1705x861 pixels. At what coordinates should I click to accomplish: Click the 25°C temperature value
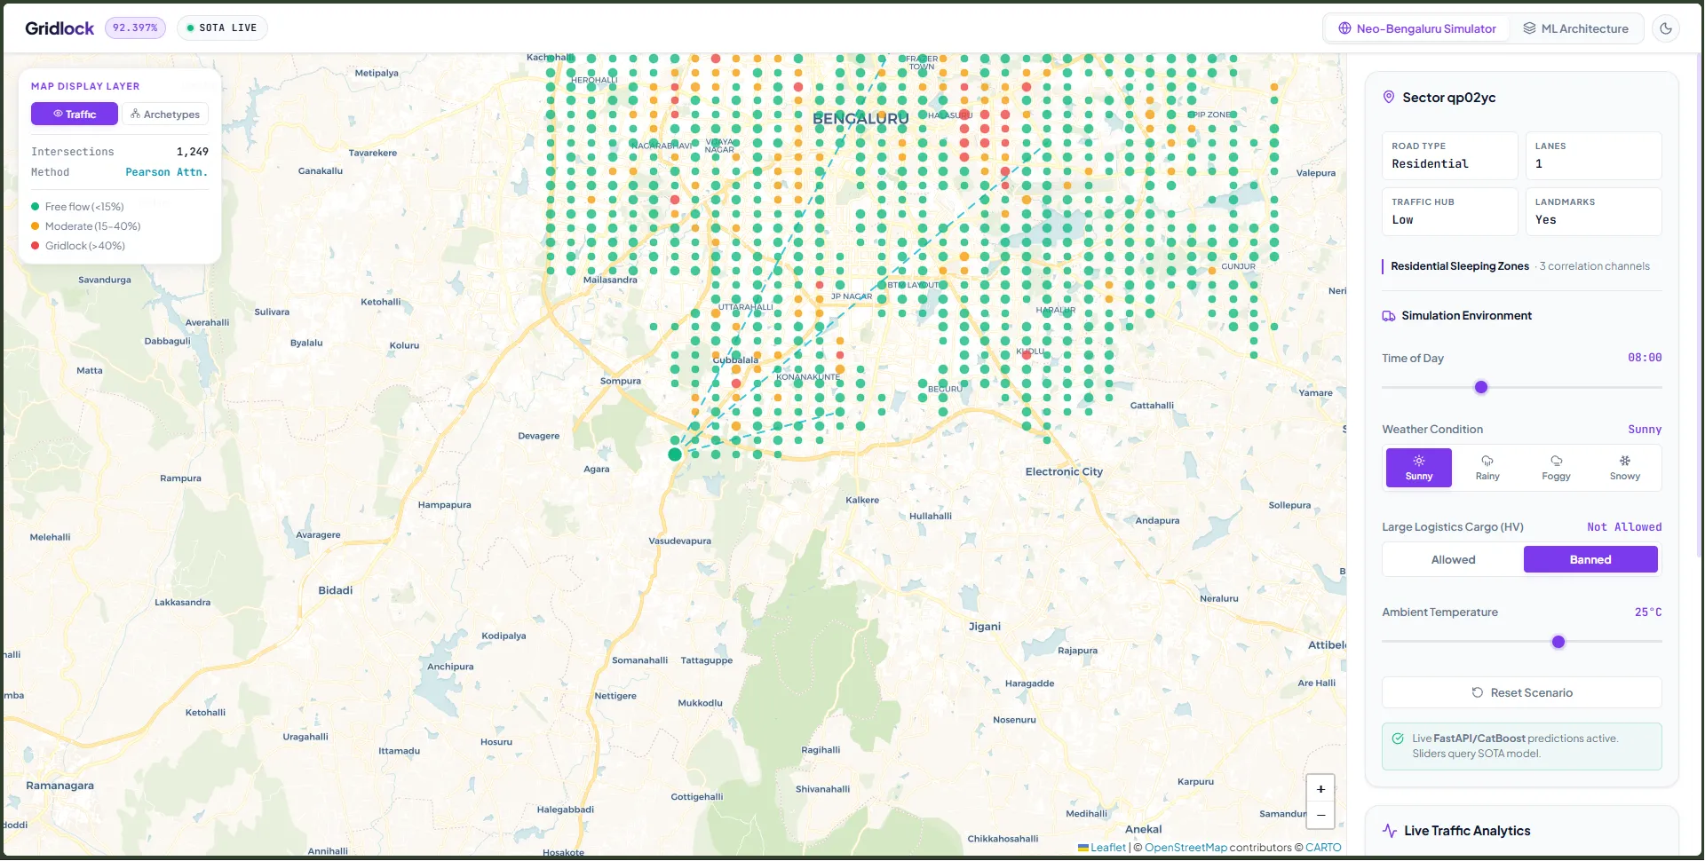[x=1648, y=612]
